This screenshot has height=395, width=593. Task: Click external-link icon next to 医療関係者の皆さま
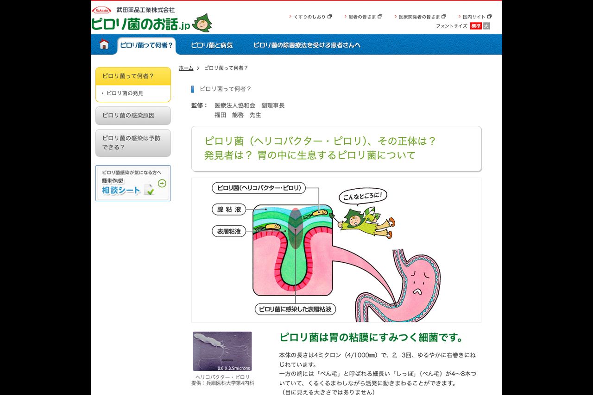[444, 17]
